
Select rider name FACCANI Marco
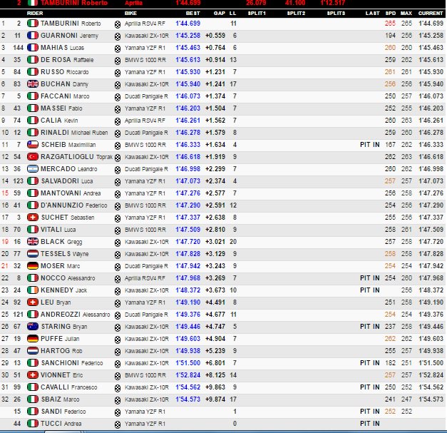click(x=65, y=96)
